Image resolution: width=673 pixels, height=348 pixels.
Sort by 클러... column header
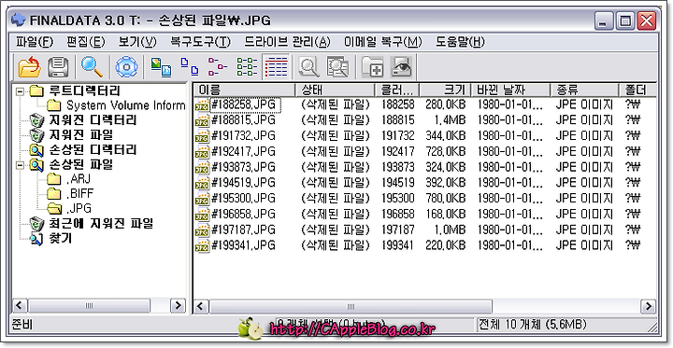click(x=397, y=90)
